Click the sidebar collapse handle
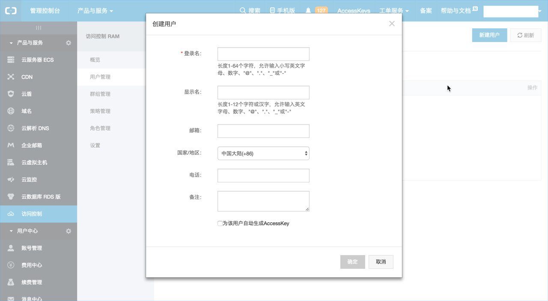The image size is (548, 301). click(39, 28)
